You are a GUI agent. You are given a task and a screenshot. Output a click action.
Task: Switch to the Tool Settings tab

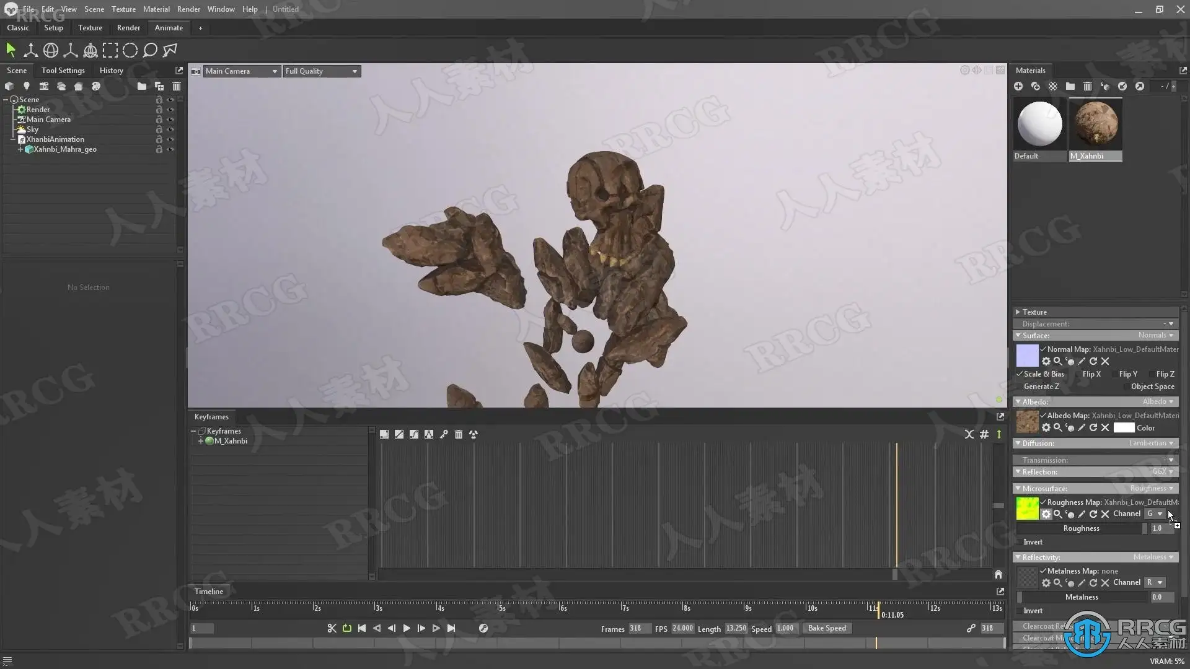(x=63, y=71)
